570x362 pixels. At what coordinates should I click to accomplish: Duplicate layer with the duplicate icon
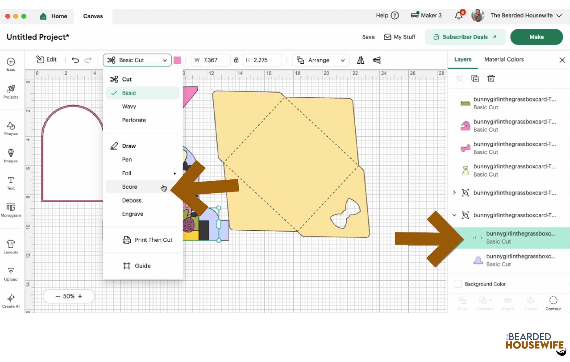tap(475, 79)
